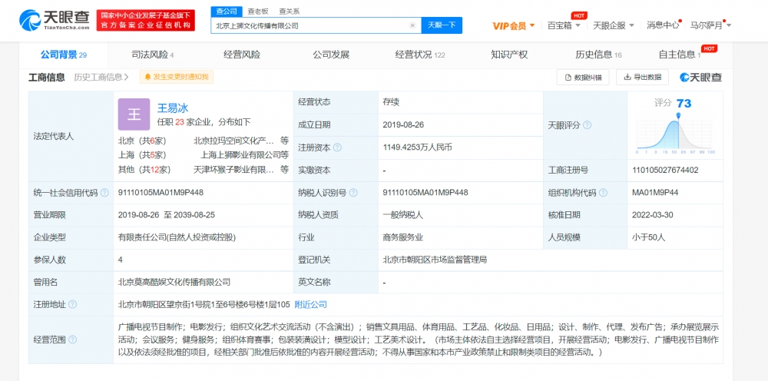The height and width of the screenshot is (381, 768).
Task: Click the red banner badge next to logo
Action: [x=145, y=21]
